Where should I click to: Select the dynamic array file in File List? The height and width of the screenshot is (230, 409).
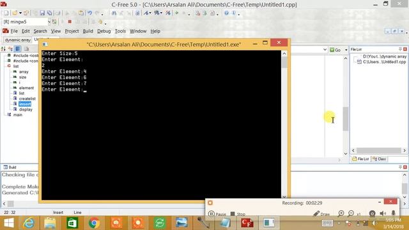point(385,56)
